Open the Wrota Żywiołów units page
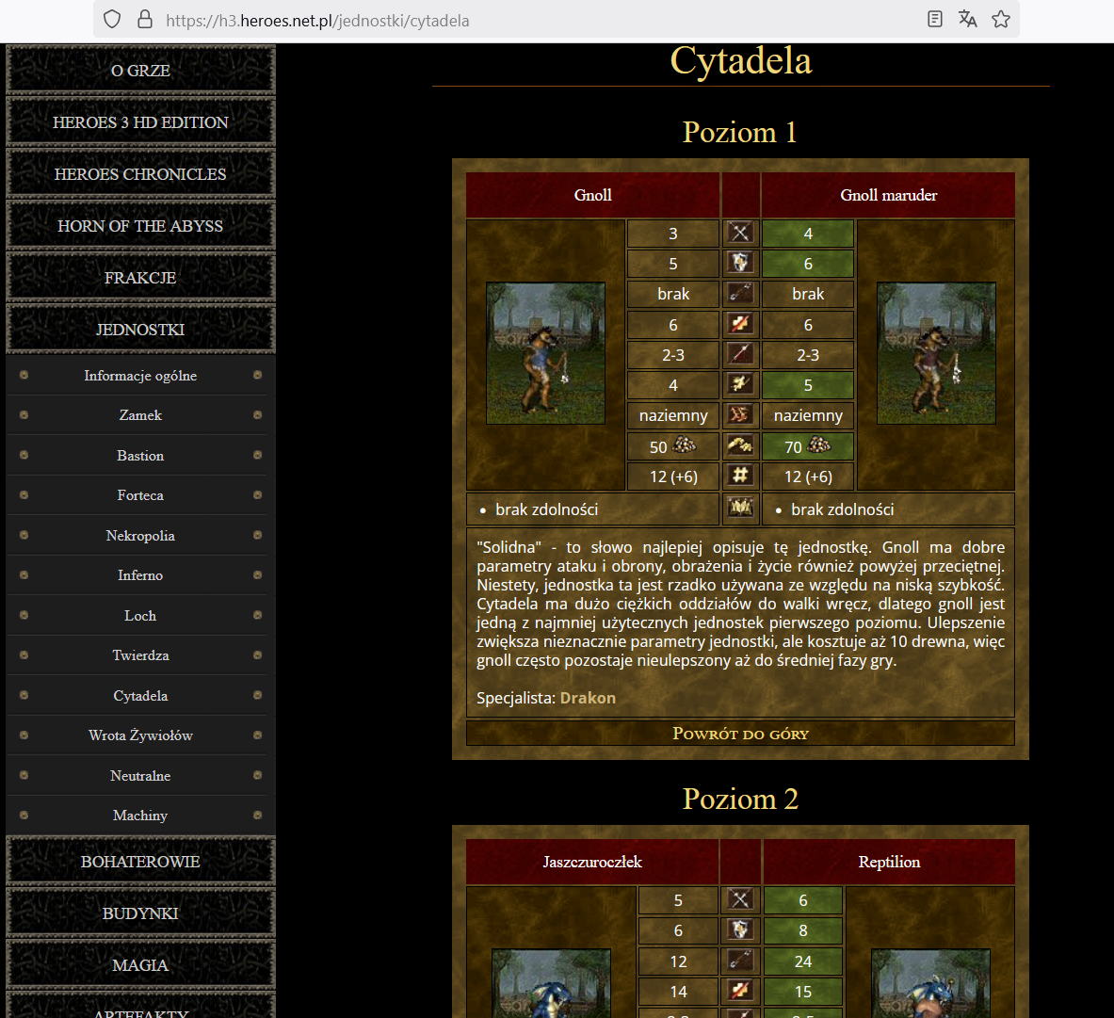 click(140, 735)
